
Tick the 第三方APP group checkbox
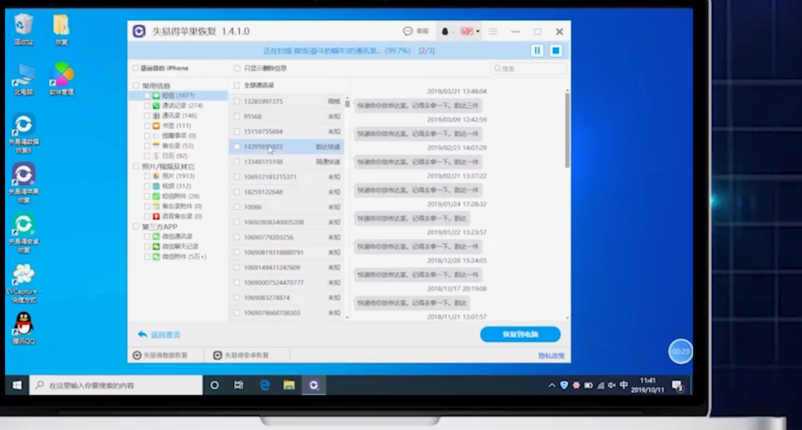pyautogui.click(x=136, y=227)
